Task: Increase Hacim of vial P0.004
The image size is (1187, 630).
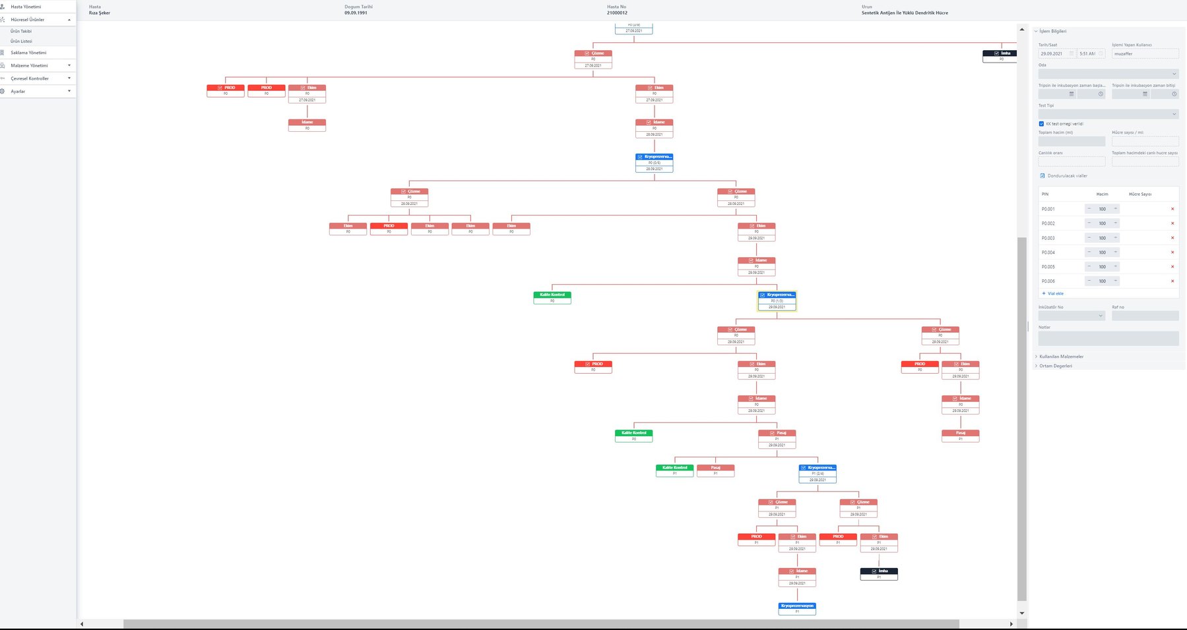Action: coord(1116,252)
